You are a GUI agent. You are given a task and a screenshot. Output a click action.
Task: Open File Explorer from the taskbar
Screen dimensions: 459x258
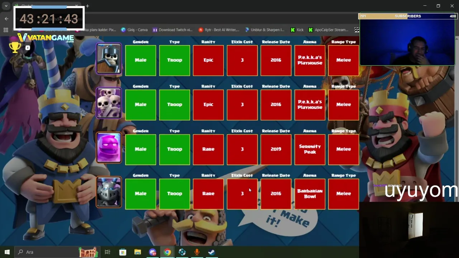click(x=138, y=252)
